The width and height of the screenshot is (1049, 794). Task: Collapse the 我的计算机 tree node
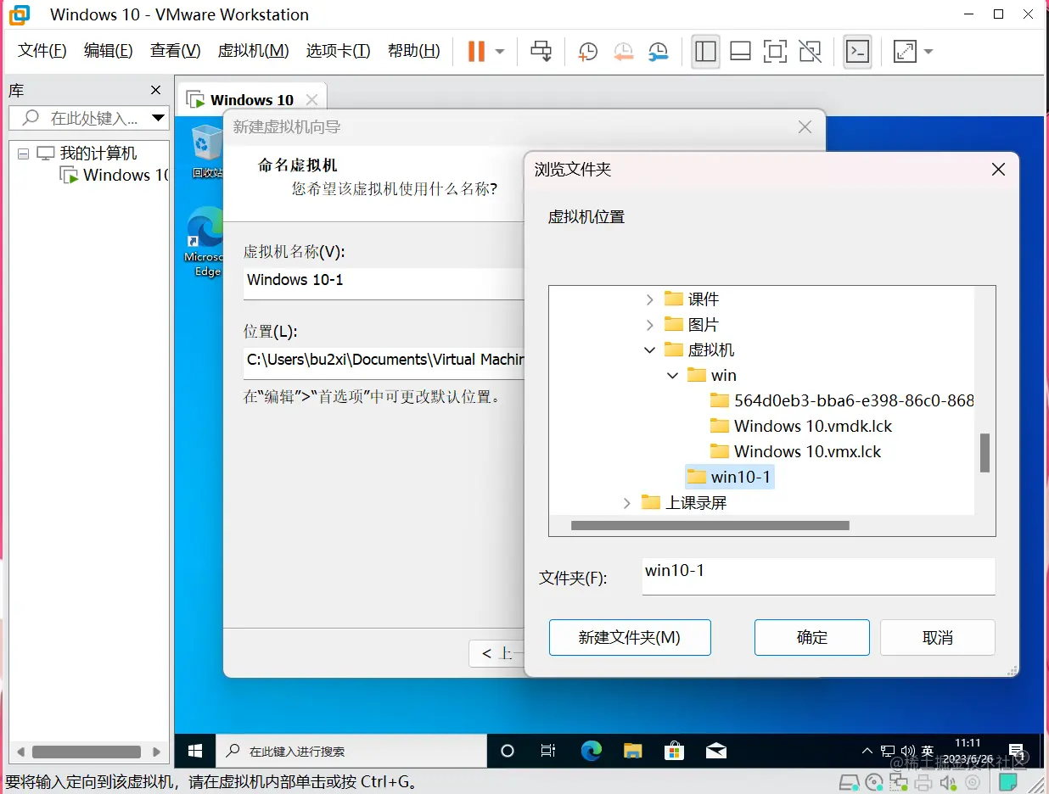[23, 154]
